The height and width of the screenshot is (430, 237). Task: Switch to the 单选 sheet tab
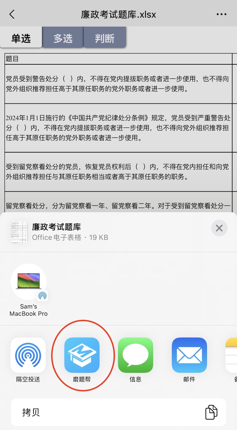21,38
